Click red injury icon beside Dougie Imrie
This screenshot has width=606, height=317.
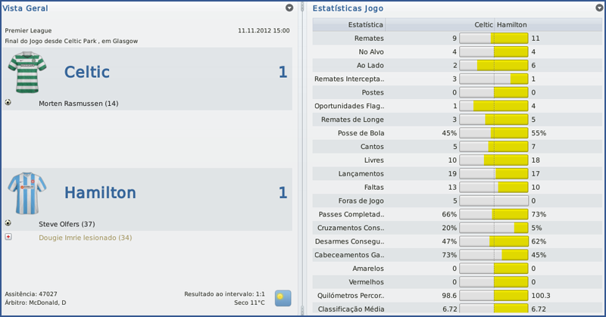[x=8, y=237]
